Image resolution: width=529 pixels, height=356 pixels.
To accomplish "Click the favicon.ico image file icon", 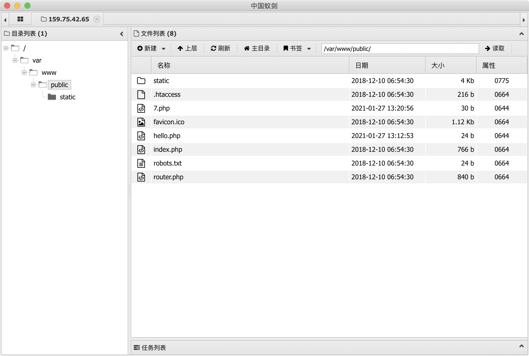I will (141, 122).
